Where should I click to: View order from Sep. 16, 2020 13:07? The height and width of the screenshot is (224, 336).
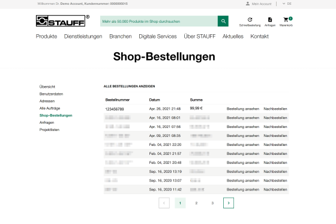click(243, 181)
